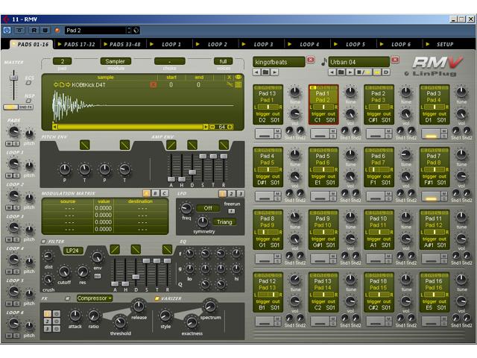Viewport: 477px width, 358px height.
Task: Click play arrow under Urban 04
Action: [x=350, y=72]
